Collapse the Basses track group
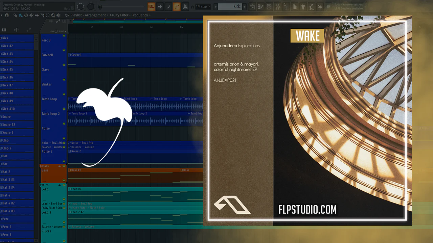The width and height of the screenshot is (433, 243). pos(60,166)
